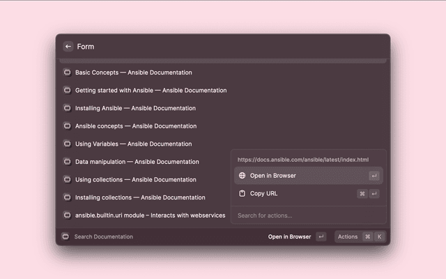Select ansible.builtin.uri module result

150,215
